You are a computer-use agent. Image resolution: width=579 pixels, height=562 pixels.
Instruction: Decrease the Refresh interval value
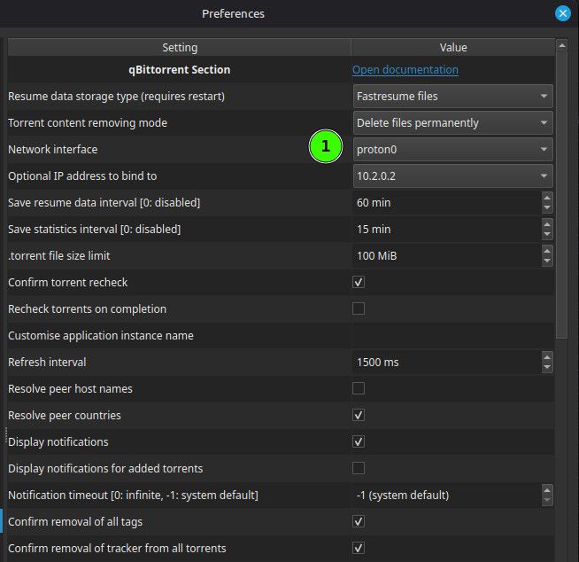[x=547, y=367]
